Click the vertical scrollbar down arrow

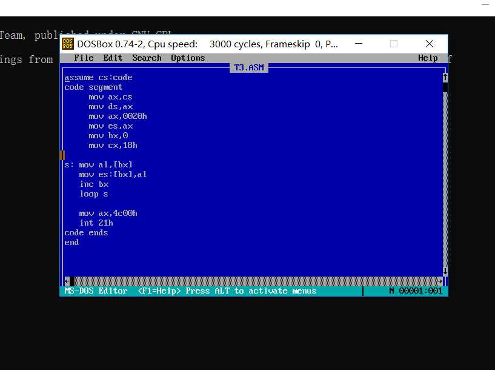445,271
